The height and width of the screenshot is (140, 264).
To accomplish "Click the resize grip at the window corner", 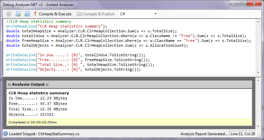I will pos(261,137).
